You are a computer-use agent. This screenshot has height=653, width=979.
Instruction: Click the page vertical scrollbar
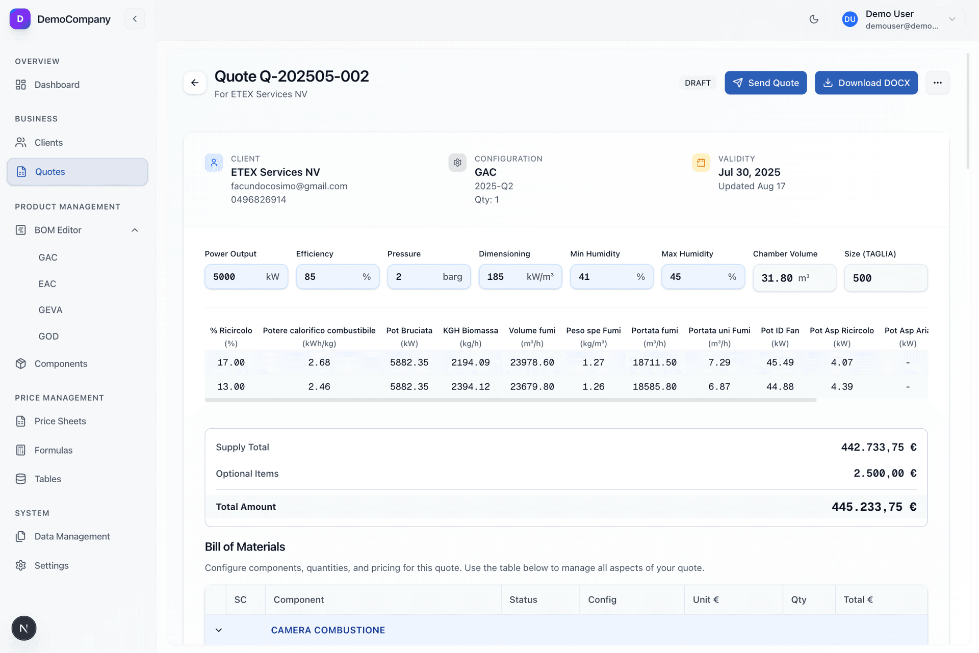point(967,112)
